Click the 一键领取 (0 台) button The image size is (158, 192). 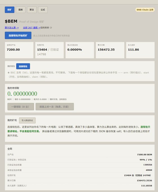coord(21,107)
